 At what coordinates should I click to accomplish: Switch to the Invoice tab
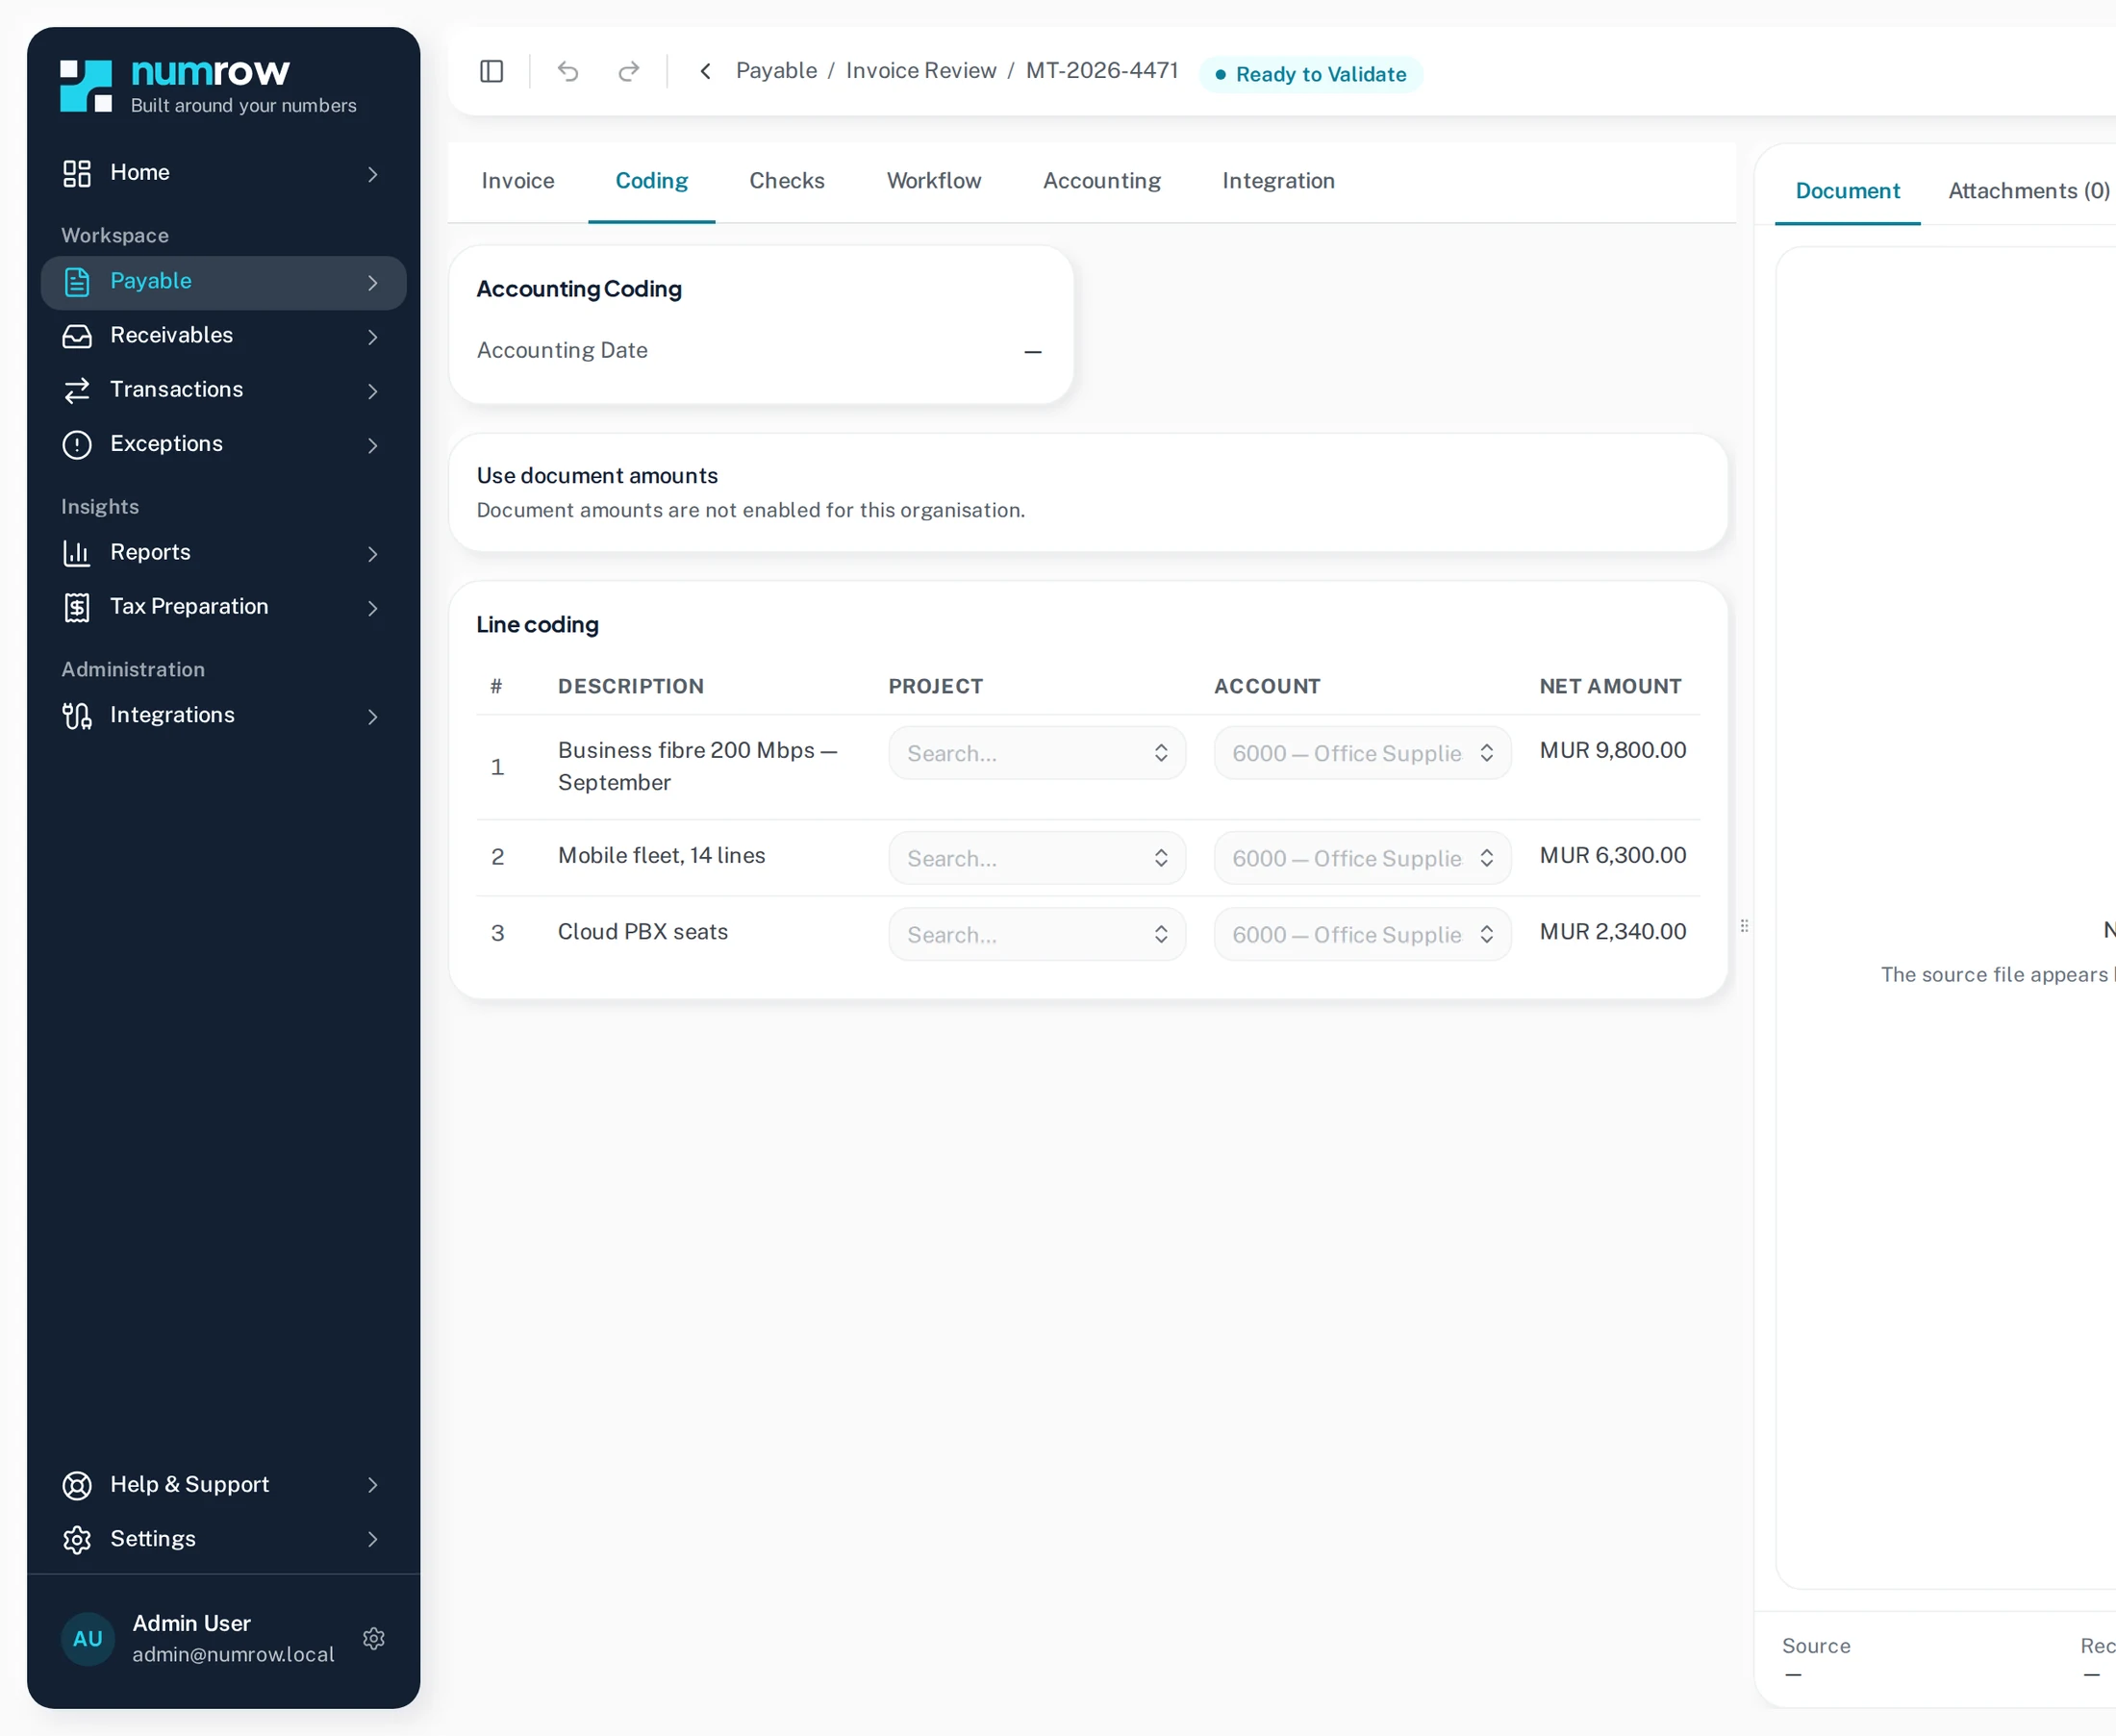coord(518,181)
